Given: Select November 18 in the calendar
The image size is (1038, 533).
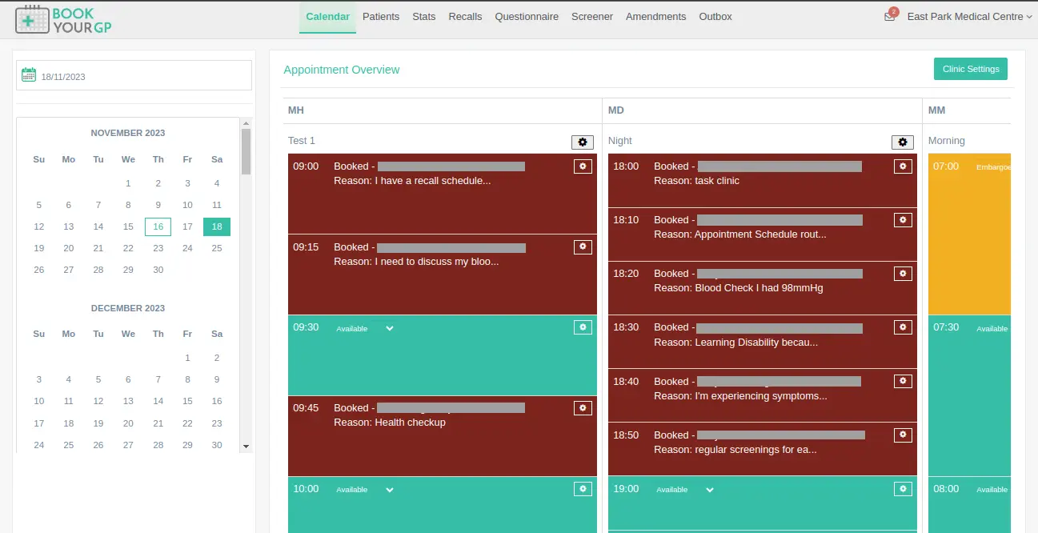Looking at the screenshot, I should click(217, 227).
